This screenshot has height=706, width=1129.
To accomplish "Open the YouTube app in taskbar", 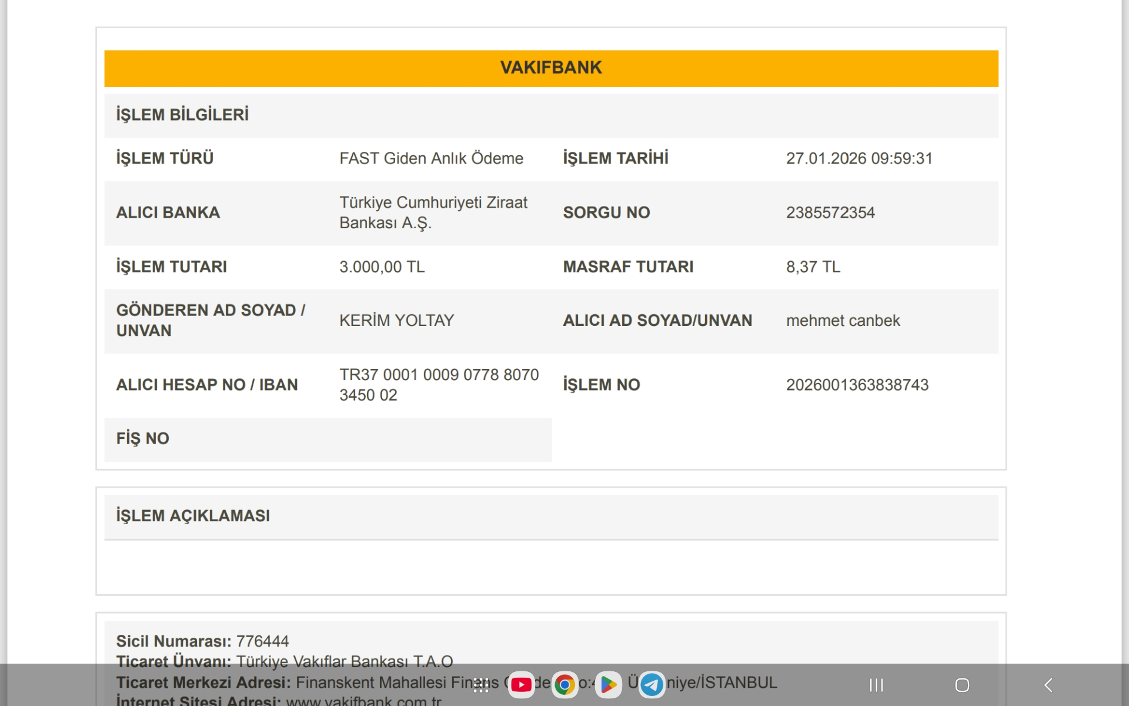I will pos(521,685).
